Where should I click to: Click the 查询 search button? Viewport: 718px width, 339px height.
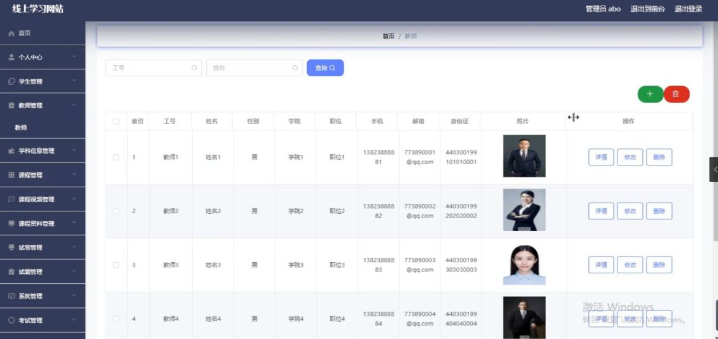325,68
